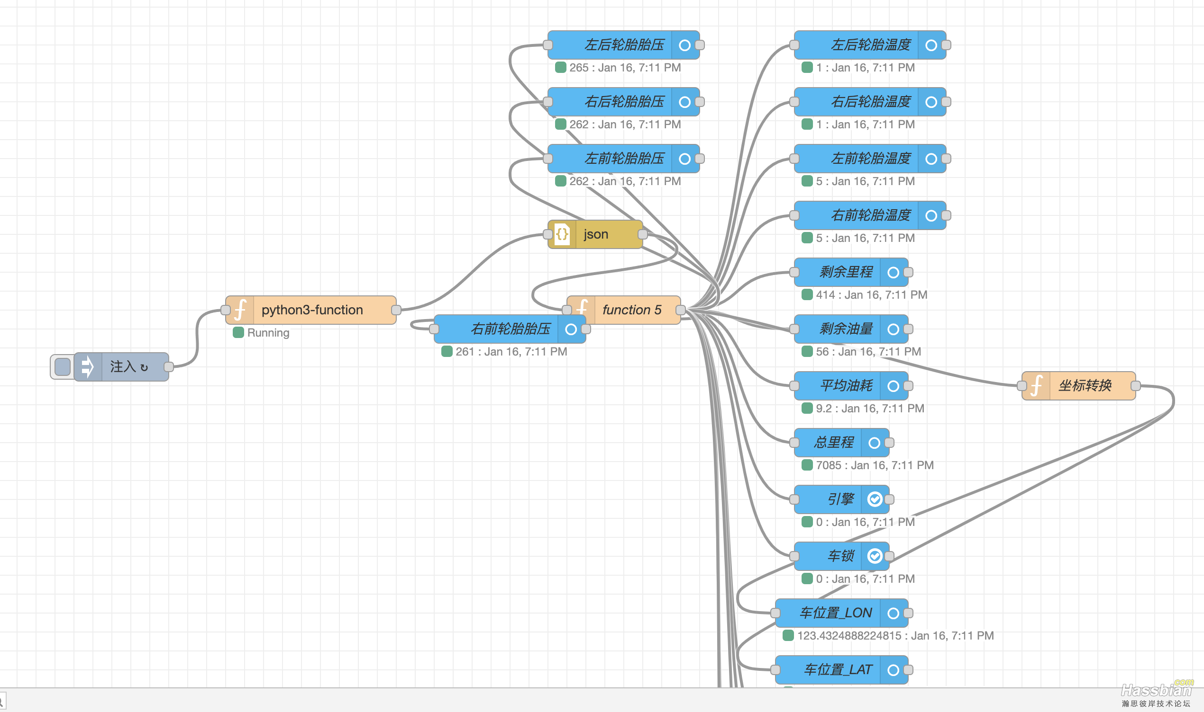
Task: Select the 总里程 node label
Action: [834, 443]
